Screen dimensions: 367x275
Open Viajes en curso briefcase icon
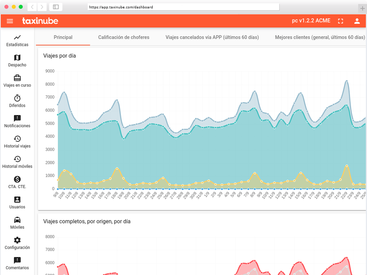click(x=17, y=78)
